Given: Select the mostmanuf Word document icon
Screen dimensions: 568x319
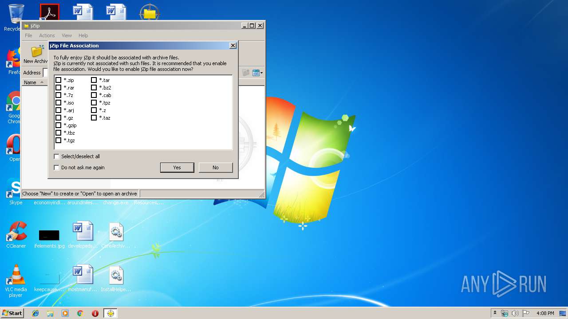Looking at the screenshot, I should [83, 278].
